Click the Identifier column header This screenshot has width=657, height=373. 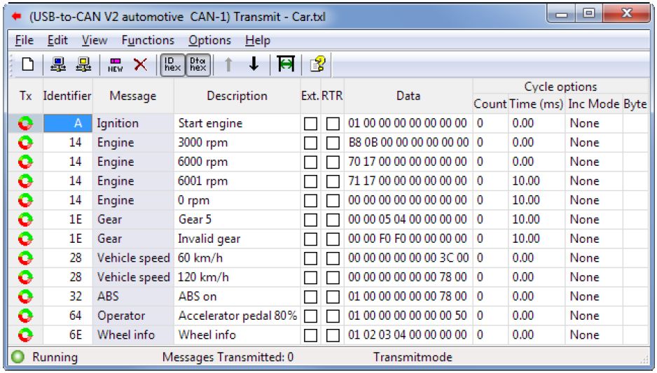click(x=67, y=96)
